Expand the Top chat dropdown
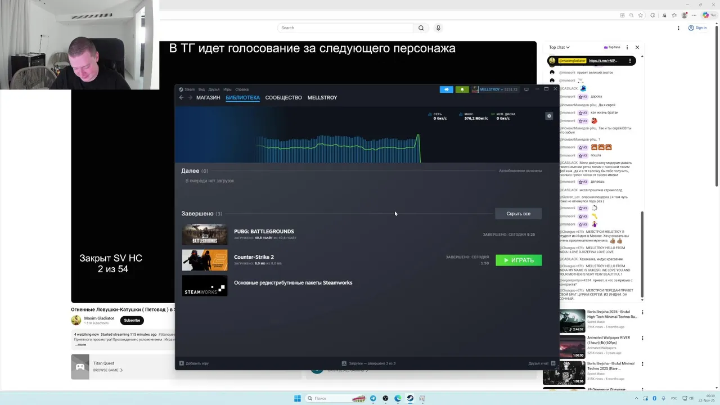 [559, 47]
